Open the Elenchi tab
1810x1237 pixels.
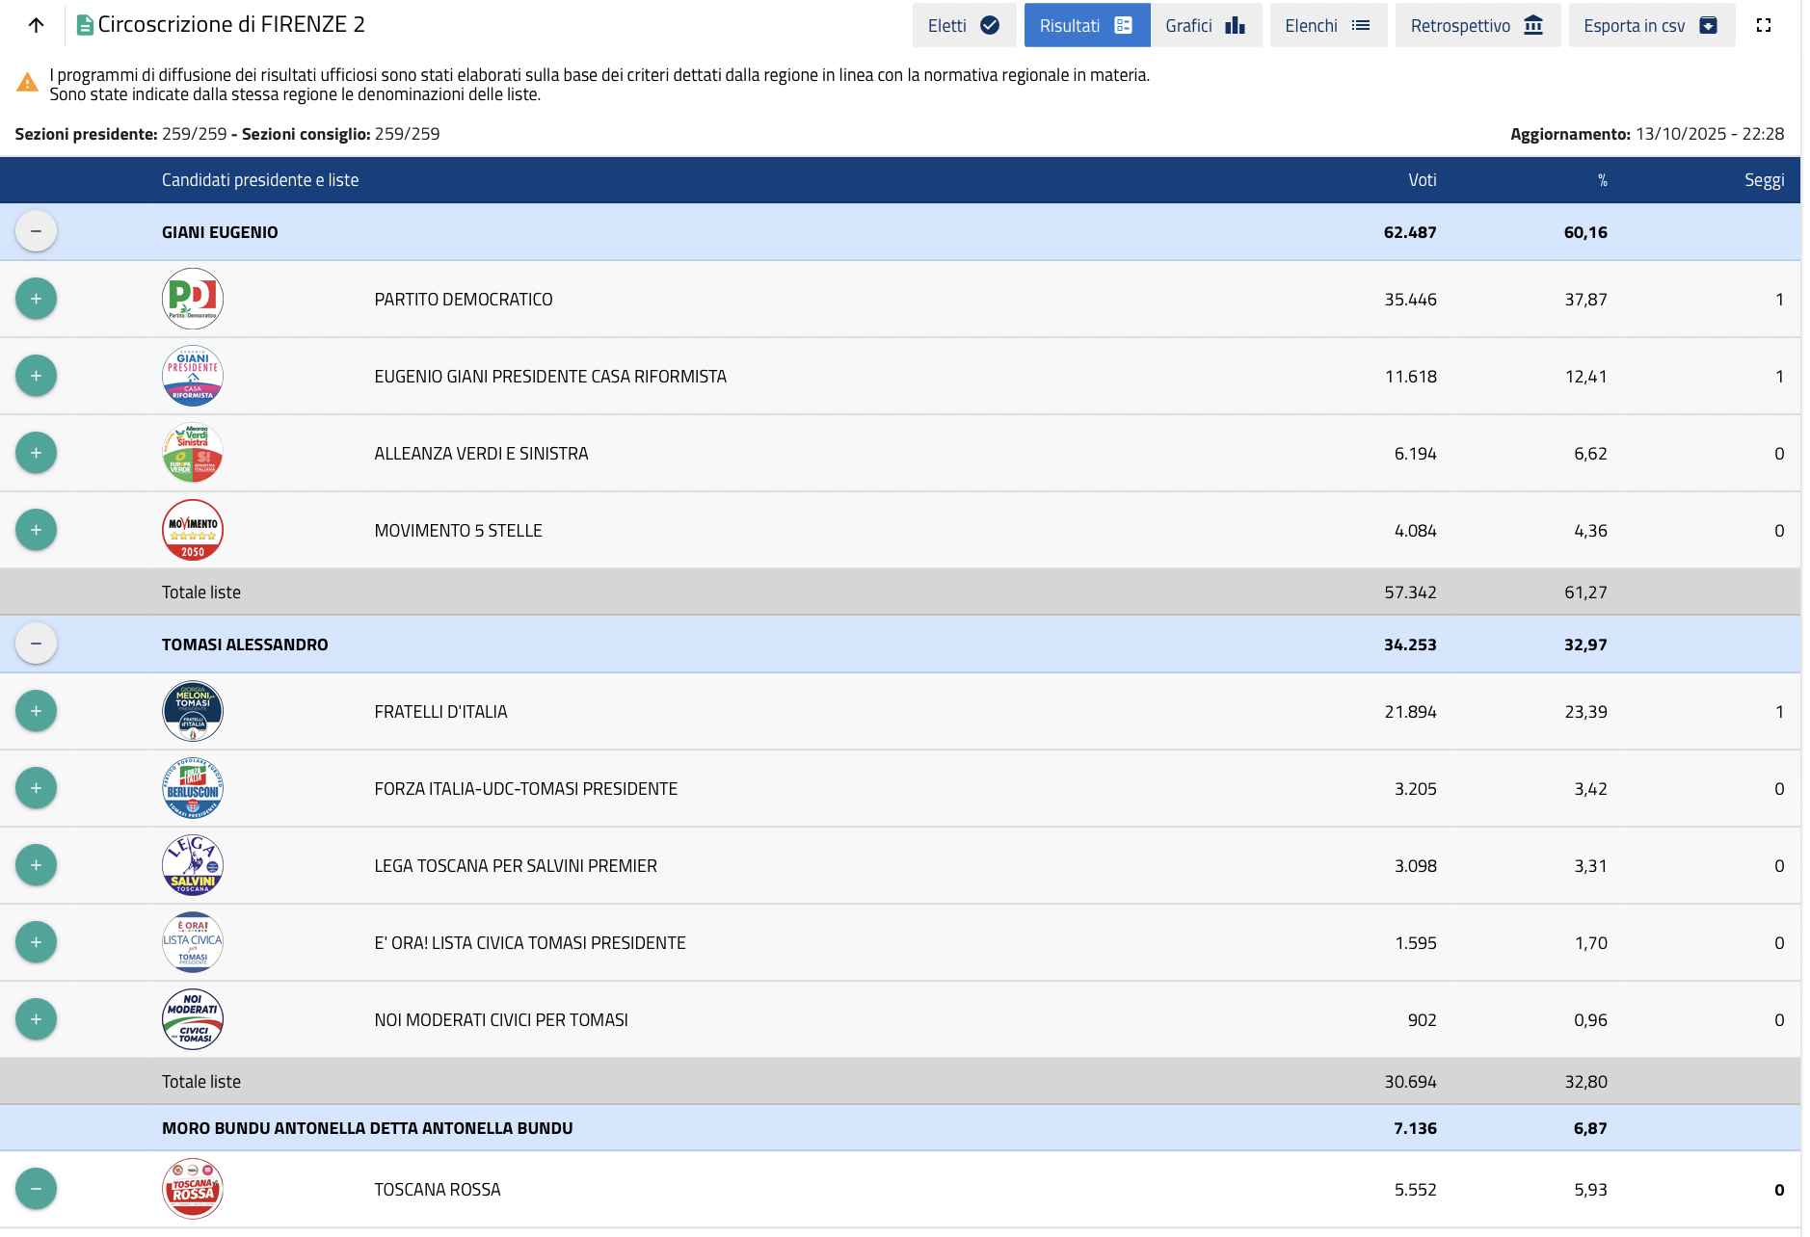[1328, 25]
